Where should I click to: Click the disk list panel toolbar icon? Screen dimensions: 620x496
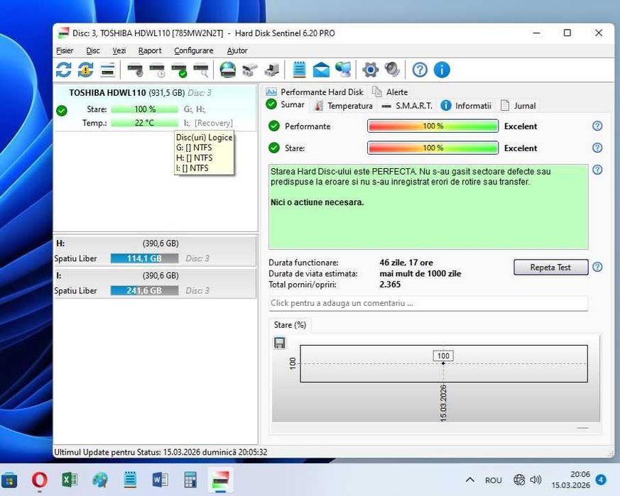coord(107,70)
